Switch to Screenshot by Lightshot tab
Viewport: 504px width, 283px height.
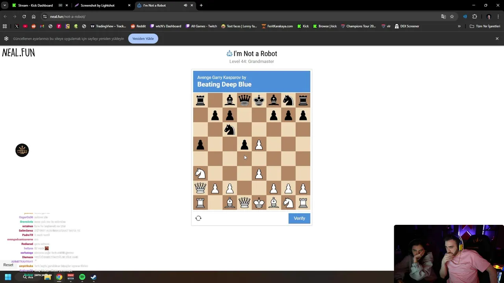[x=102, y=6]
